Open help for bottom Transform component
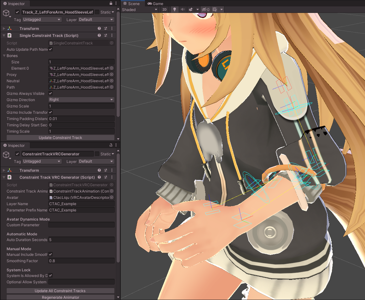 tap(99, 170)
